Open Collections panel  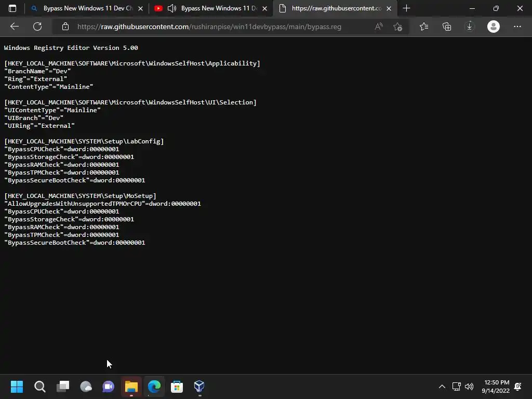[447, 26]
